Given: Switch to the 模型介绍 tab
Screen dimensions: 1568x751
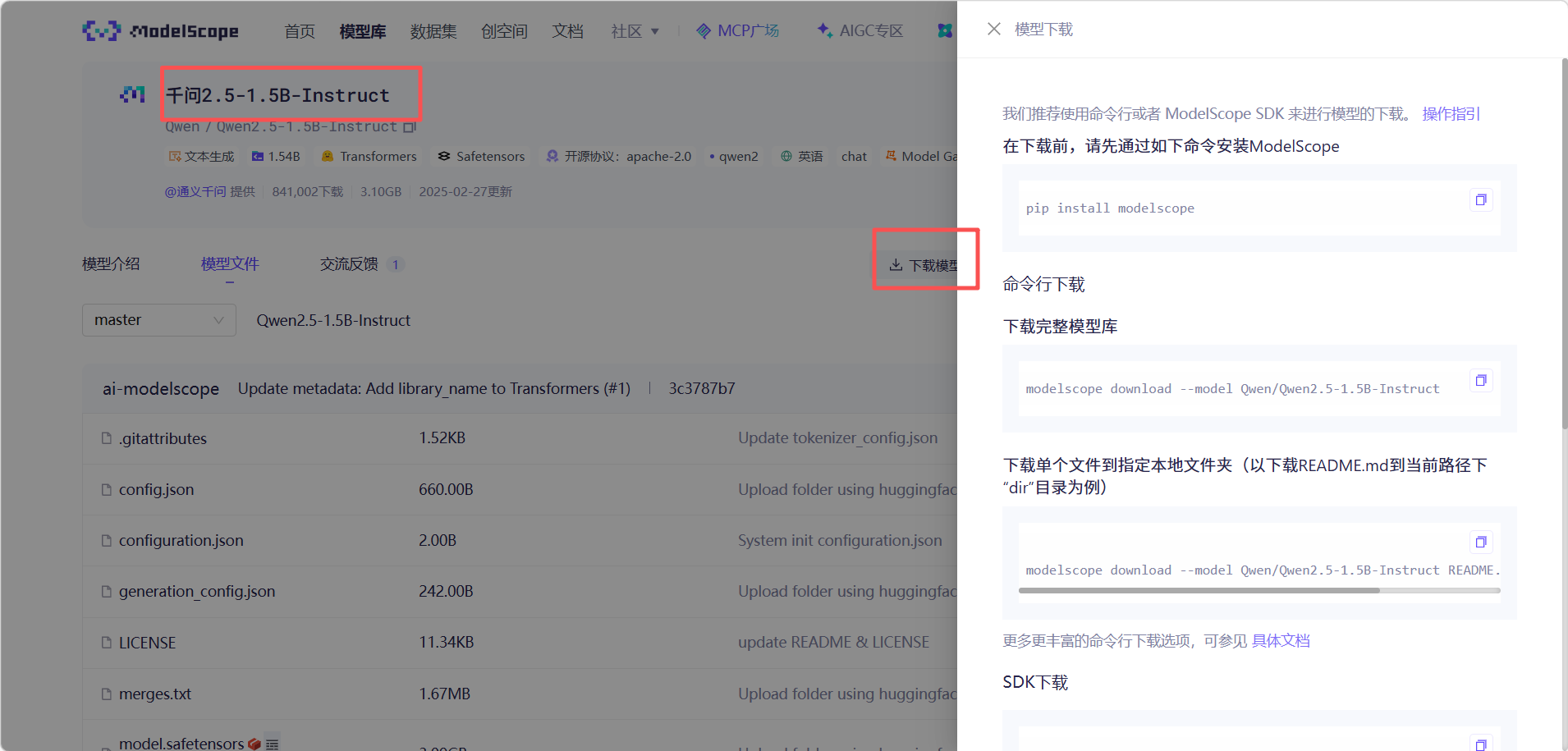Looking at the screenshot, I should tap(111, 264).
